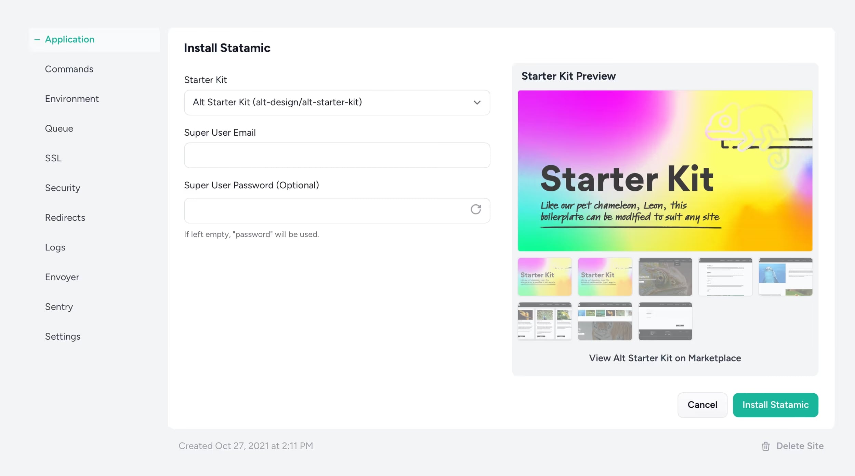Select the dark footer page thumbnail
This screenshot has width=855, height=476.
(665, 321)
